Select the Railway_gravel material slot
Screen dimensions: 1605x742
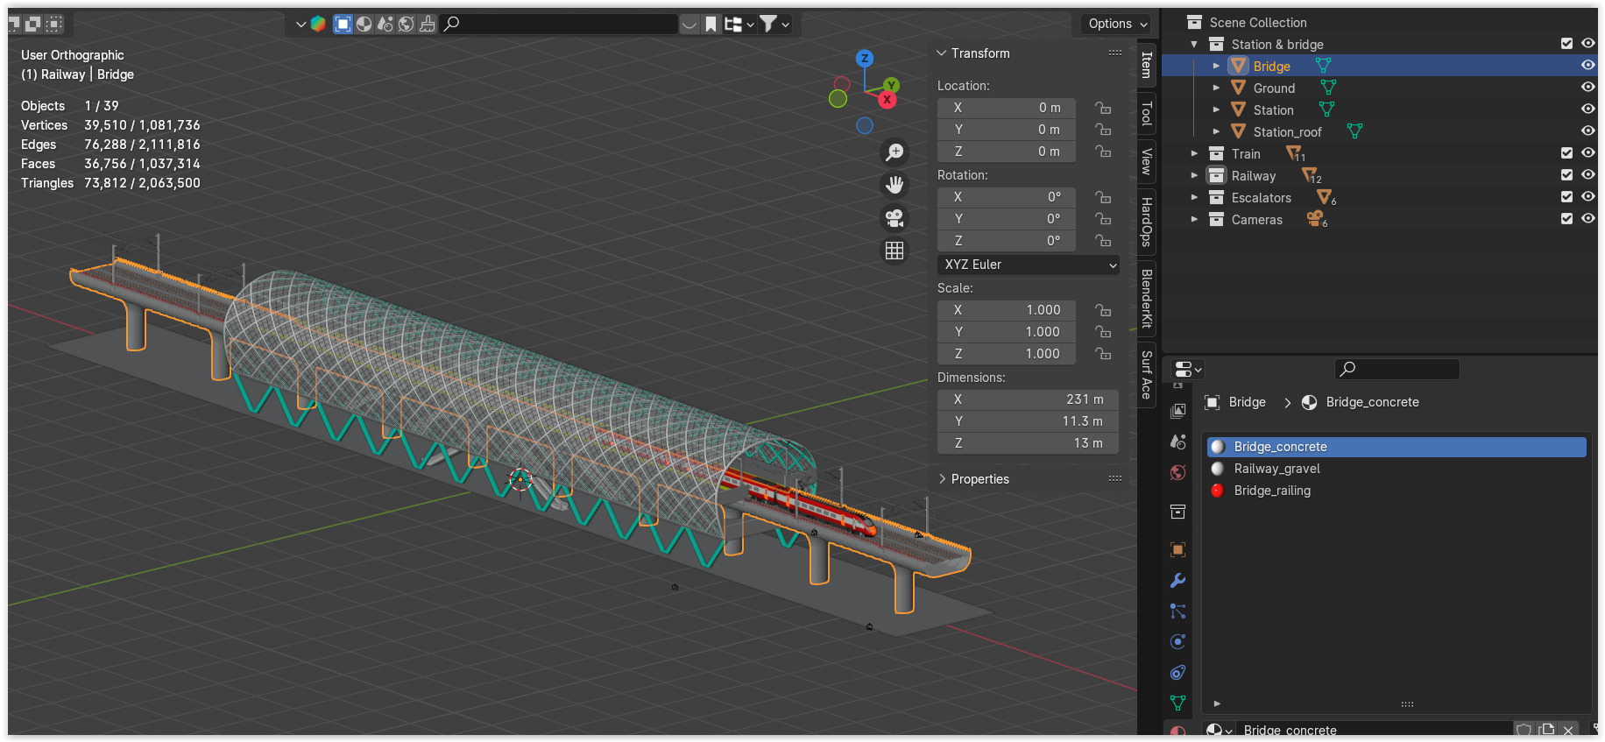[1396, 469]
